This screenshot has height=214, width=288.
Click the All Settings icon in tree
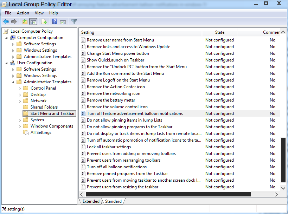point(26,132)
